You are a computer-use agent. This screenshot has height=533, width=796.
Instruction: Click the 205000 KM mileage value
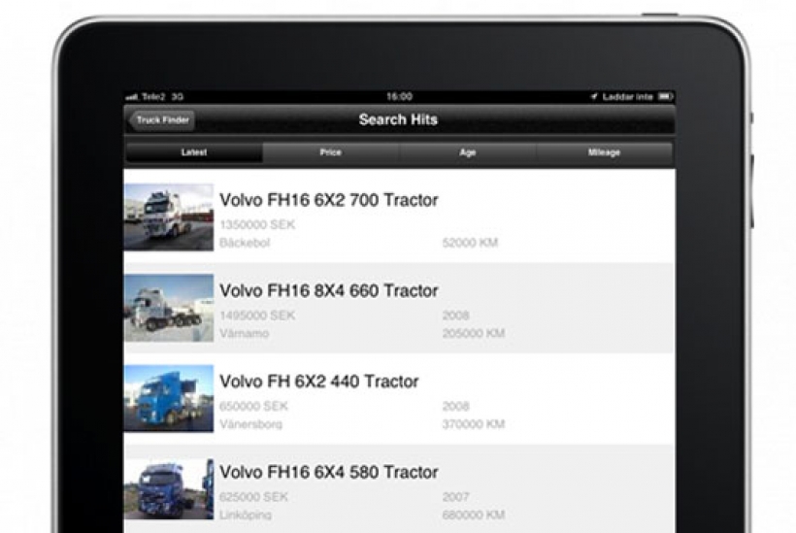(x=474, y=334)
